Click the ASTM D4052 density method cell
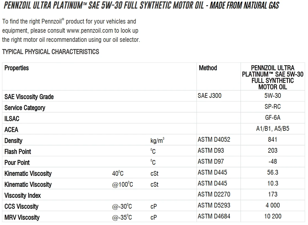Image resolution: width=308 pixels, height=225 pixels. [x=214, y=139]
